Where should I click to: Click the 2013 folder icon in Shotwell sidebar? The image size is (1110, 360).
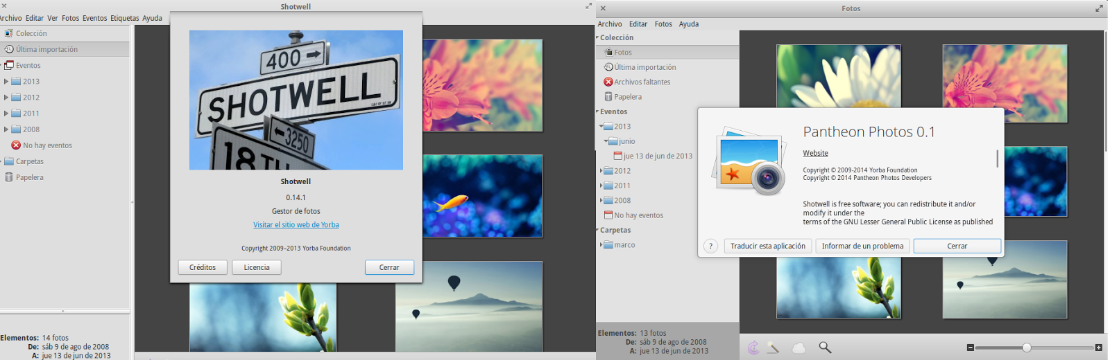coord(16,81)
